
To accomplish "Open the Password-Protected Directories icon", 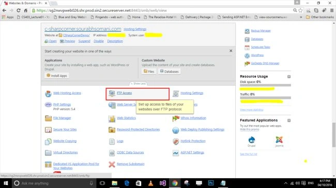I will pos(112,130).
